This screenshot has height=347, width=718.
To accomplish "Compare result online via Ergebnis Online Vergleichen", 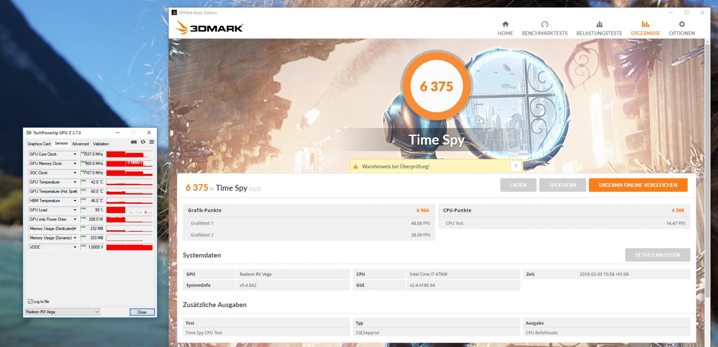I will [638, 185].
